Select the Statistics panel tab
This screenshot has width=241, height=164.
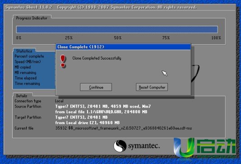(x=24, y=51)
